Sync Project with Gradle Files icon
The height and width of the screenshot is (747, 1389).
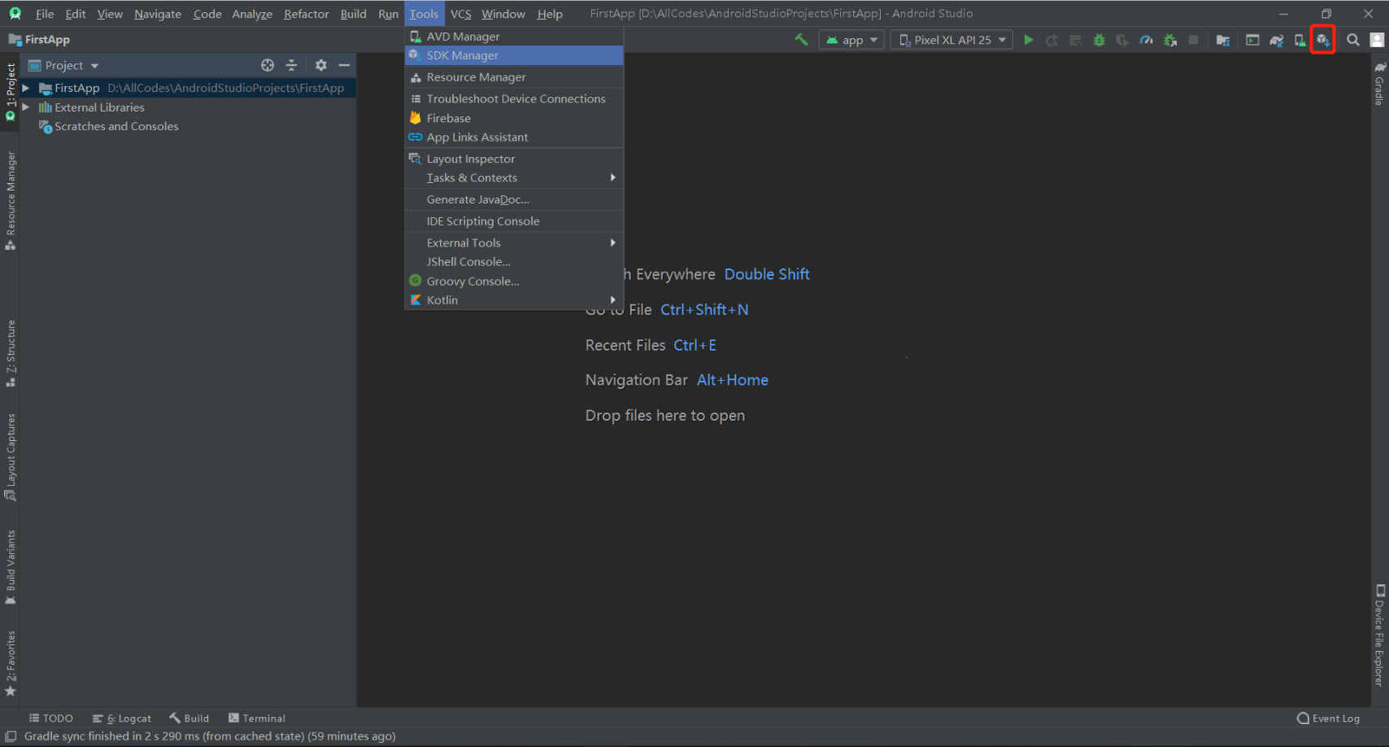(1277, 40)
